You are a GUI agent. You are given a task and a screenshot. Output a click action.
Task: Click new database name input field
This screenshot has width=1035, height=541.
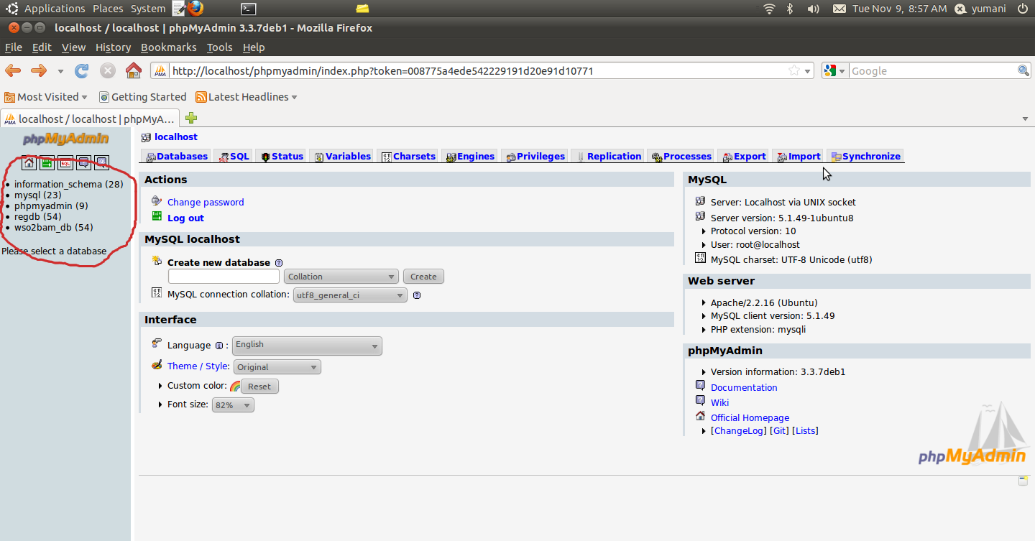coord(224,277)
